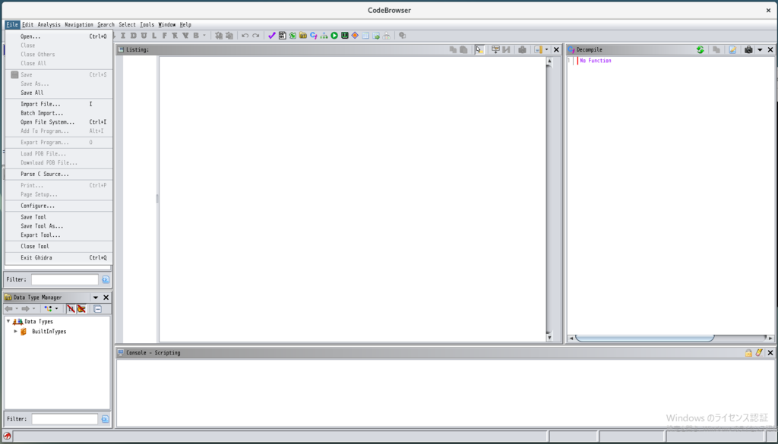Open the Navigation menu

point(79,24)
